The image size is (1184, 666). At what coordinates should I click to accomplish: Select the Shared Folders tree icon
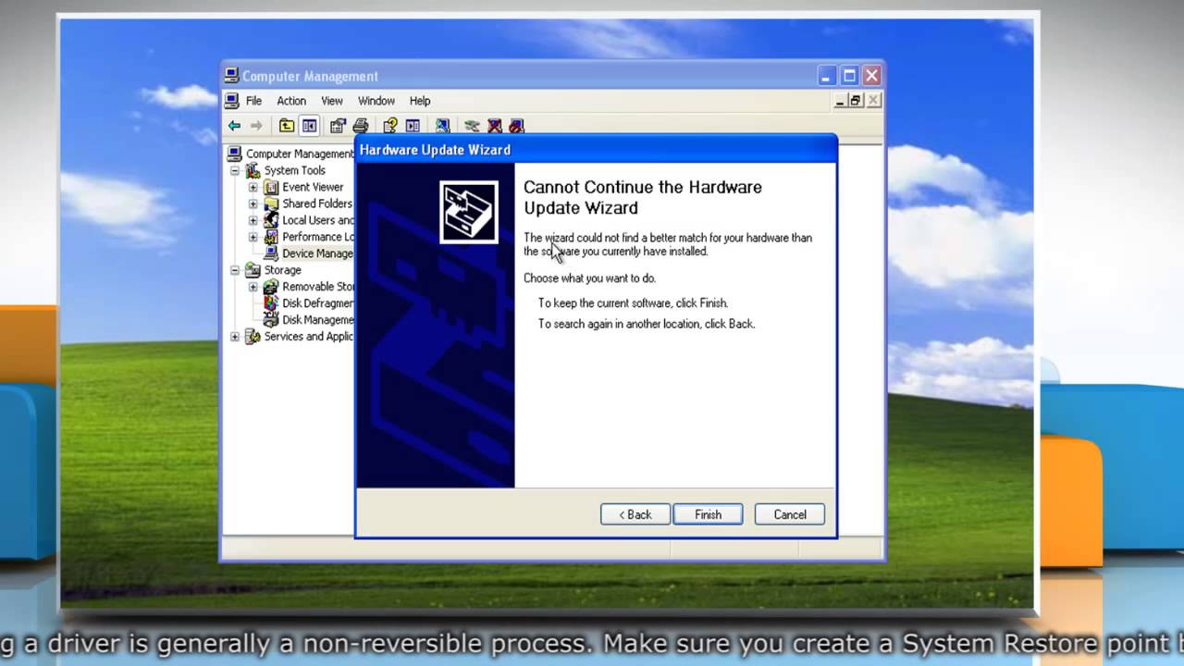coord(271,203)
